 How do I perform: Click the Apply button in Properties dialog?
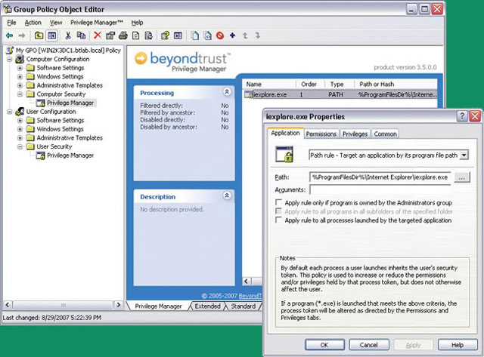tap(414, 345)
